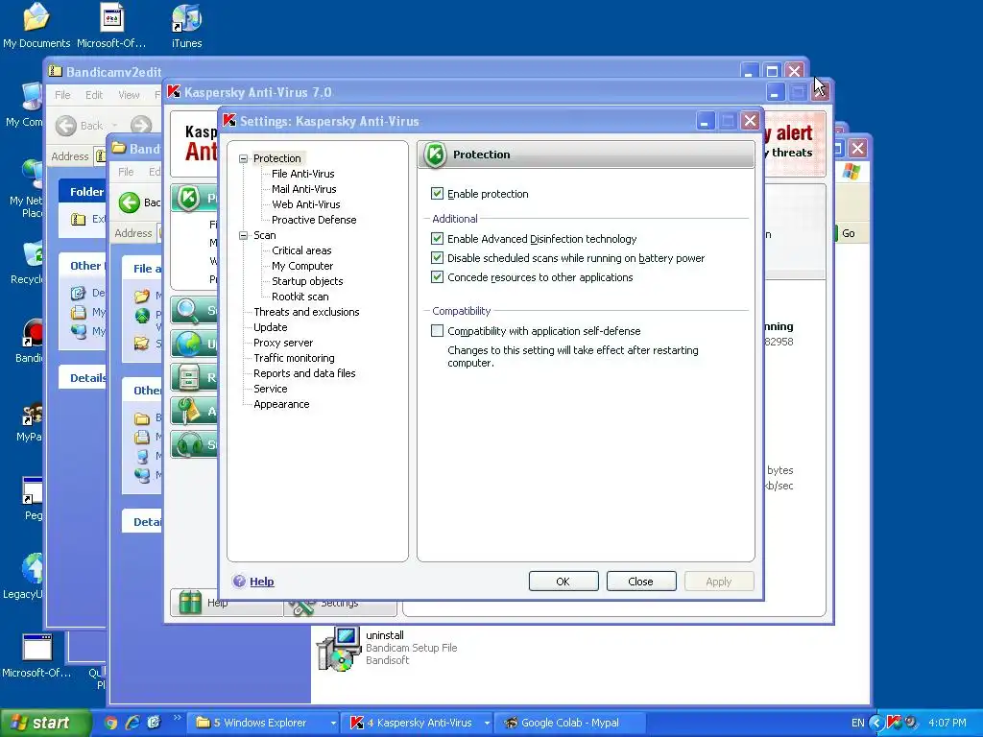The height and width of the screenshot is (737, 983).
Task: Open the LegacyU... desktop shortcut icon
Action: click(x=32, y=568)
